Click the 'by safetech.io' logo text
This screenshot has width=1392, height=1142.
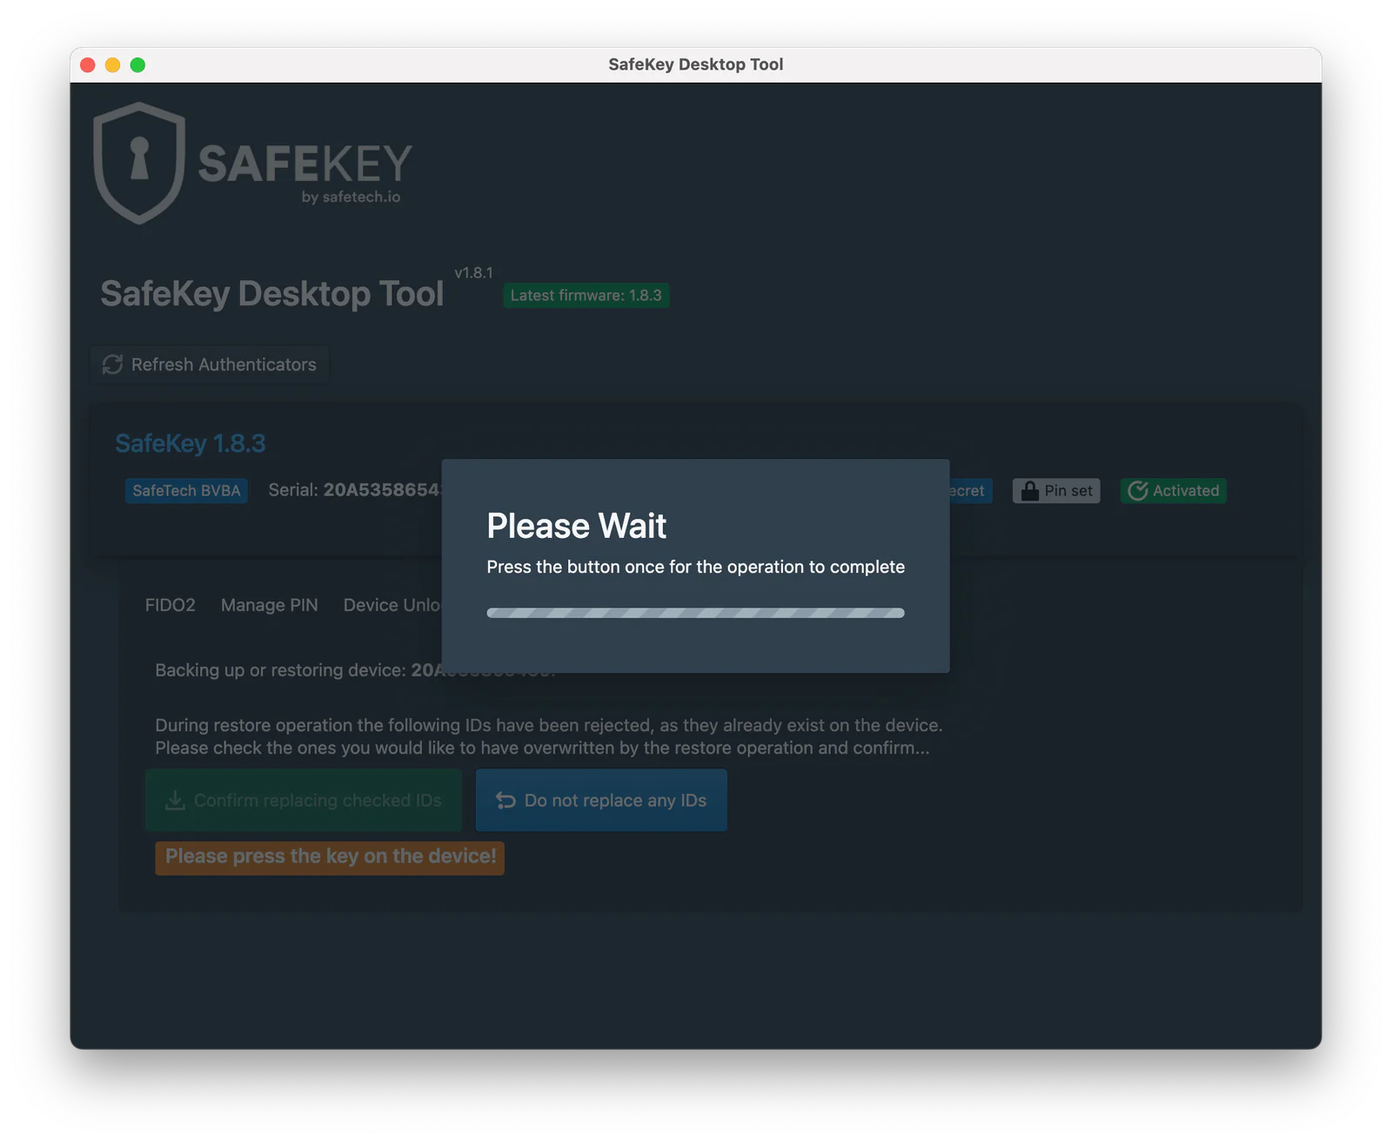[351, 198]
